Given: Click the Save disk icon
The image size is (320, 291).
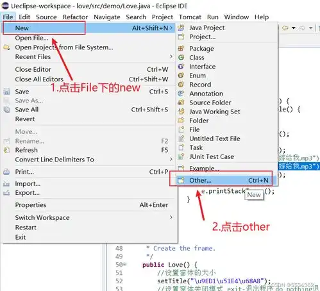Looking at the screenshot, I should (x=7, y=92).
